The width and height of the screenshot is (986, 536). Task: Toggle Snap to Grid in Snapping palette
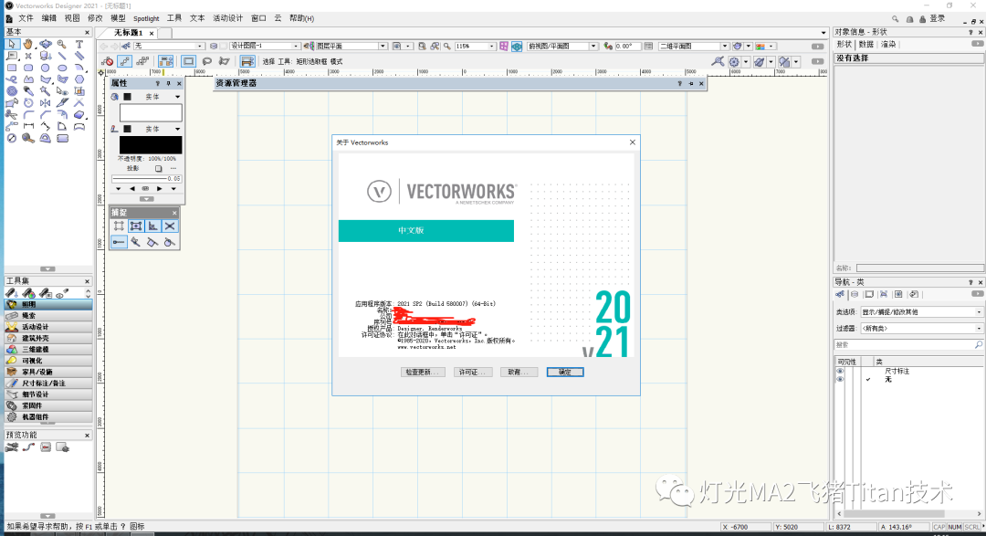pos(119,226)
